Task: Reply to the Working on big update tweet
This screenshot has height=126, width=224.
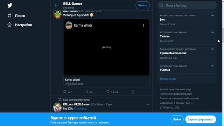Action: tap(65, 92)
